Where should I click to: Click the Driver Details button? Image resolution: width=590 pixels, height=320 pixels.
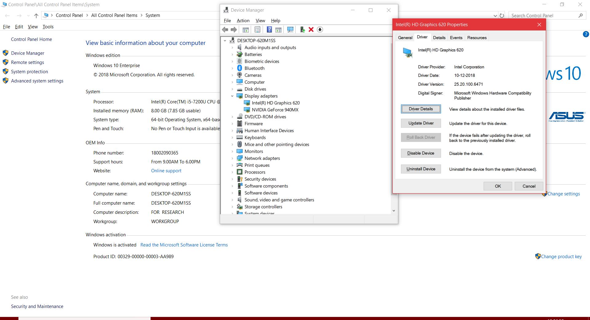click(421, 109)
